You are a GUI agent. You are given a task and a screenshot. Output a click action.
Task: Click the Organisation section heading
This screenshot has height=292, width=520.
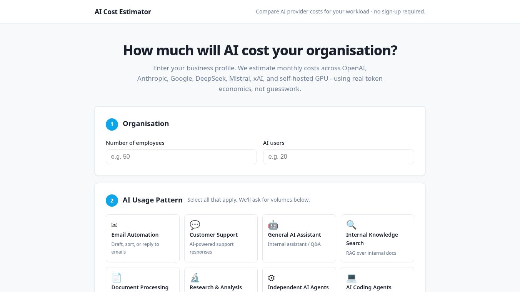tap(146, 124)
